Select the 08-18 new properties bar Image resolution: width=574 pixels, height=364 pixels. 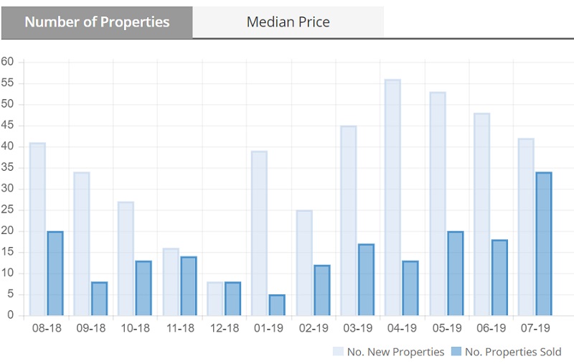(37, 230)
